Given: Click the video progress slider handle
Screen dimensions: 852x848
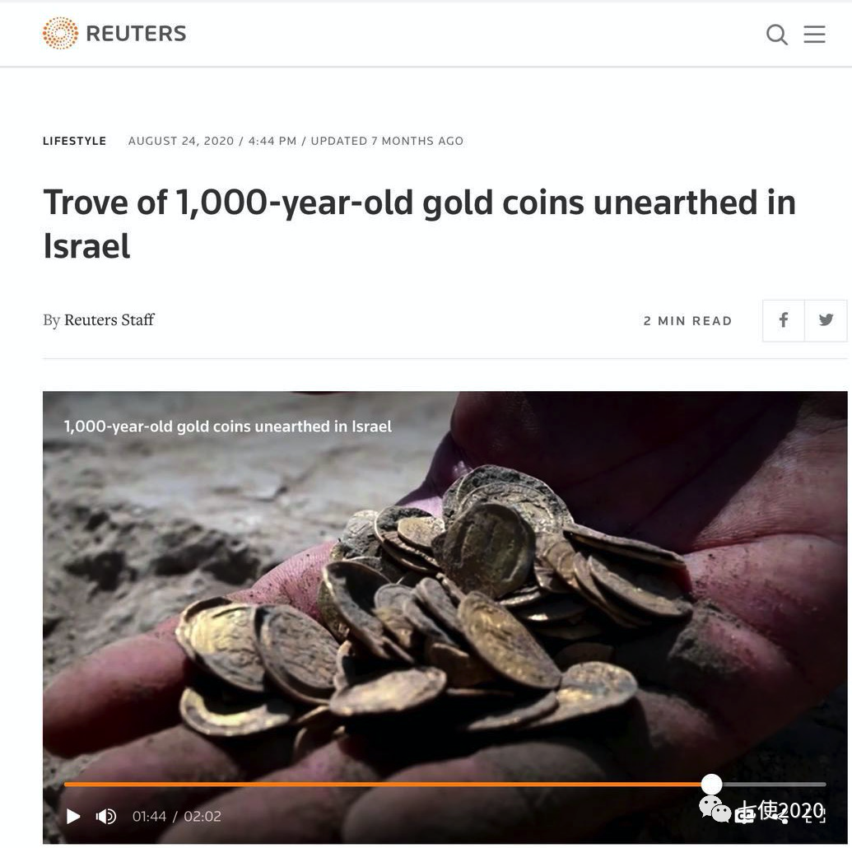Looking at the screenshot, I should [711, 784].
